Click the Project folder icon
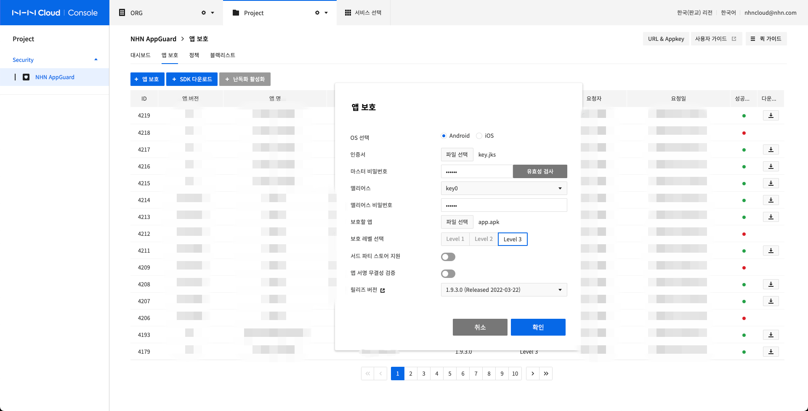Viewport: 808px width, 411px height. click(236, 13)
